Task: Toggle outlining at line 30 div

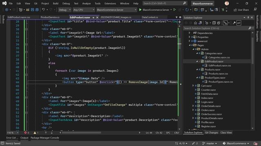Action: pyautogui.click(x=27, y=29)
